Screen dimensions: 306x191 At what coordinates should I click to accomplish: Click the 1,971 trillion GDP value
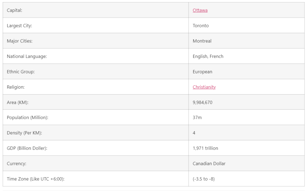coord(205,148)
